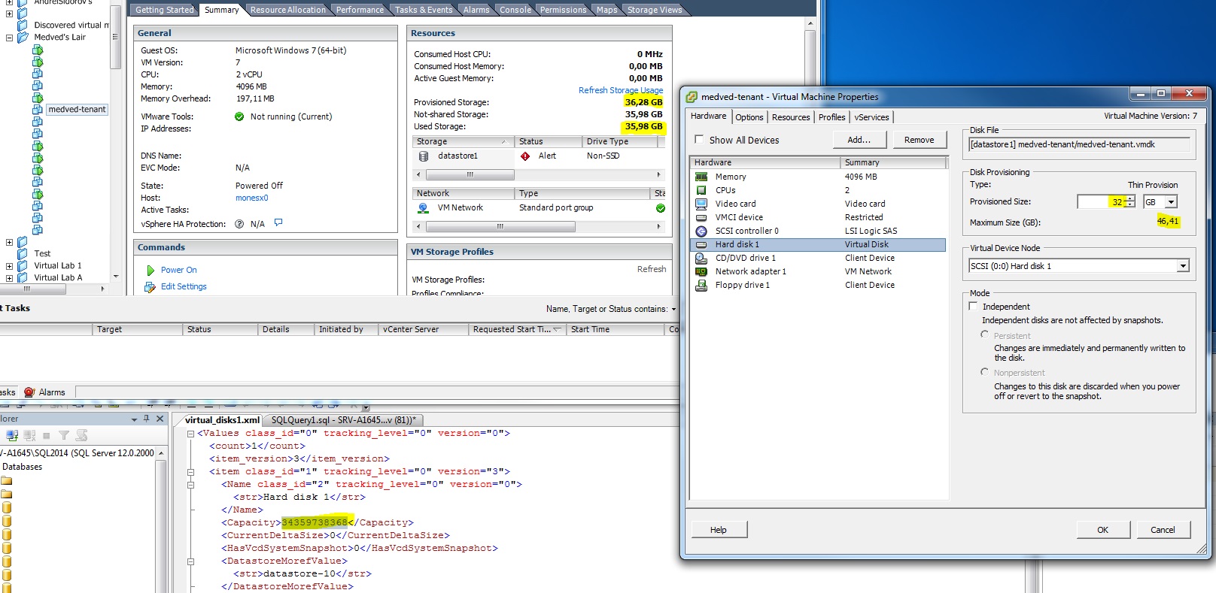This screenshot has height=593, width=1216.
Task: Click the Help button in properties
Action: [719, 530]
